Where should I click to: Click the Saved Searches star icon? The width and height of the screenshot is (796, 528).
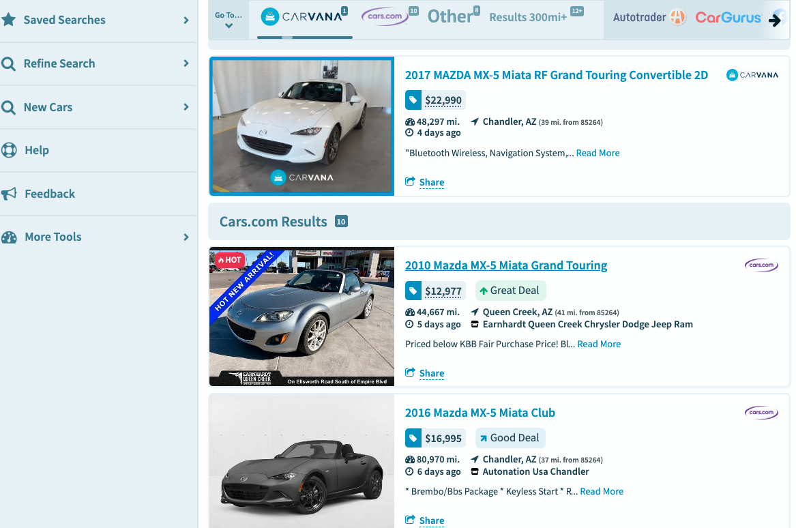tap(8, 20)
